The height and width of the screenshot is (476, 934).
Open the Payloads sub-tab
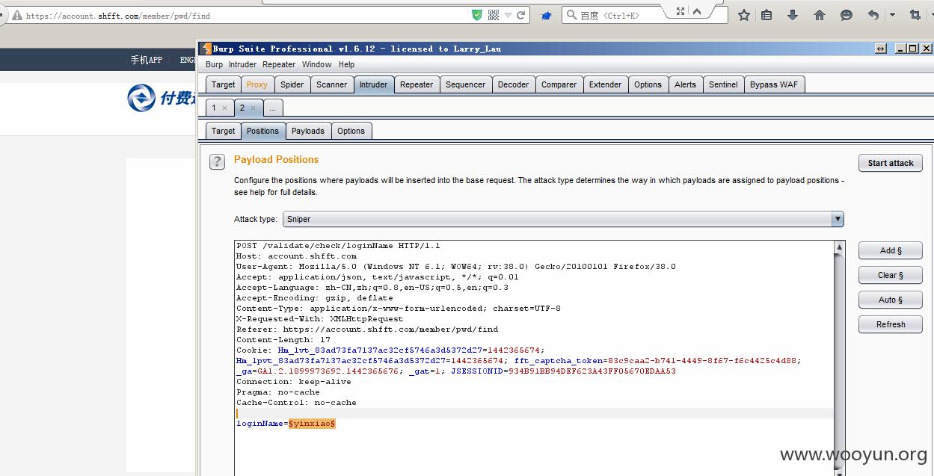(308, 131)
